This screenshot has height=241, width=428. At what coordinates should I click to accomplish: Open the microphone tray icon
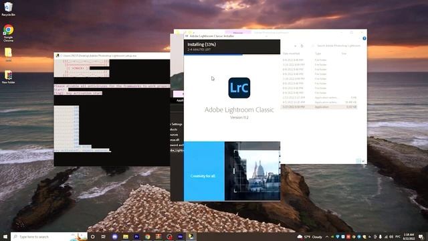pyautogui.click(x=381, y=237)
